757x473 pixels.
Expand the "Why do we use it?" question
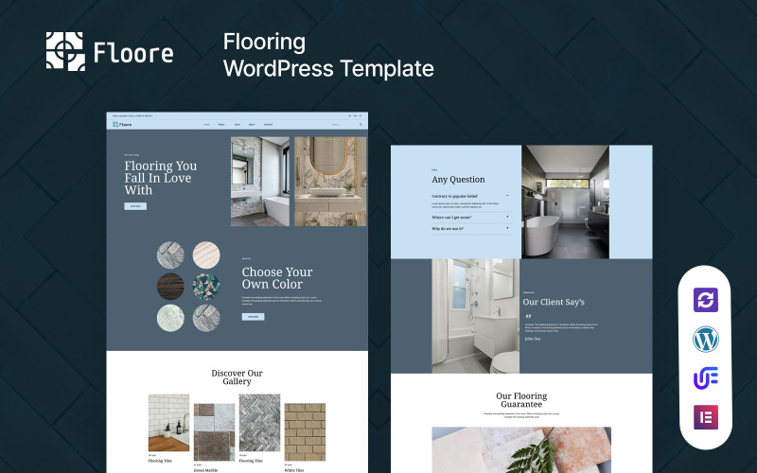point(507,229)
